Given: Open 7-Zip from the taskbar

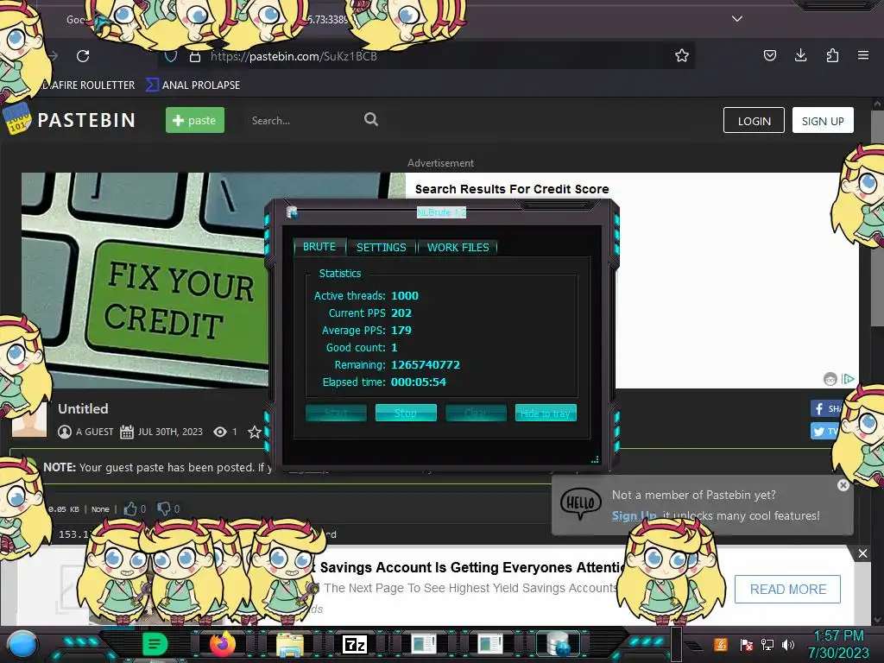Looking at the screenshot, I should point(355,644).
